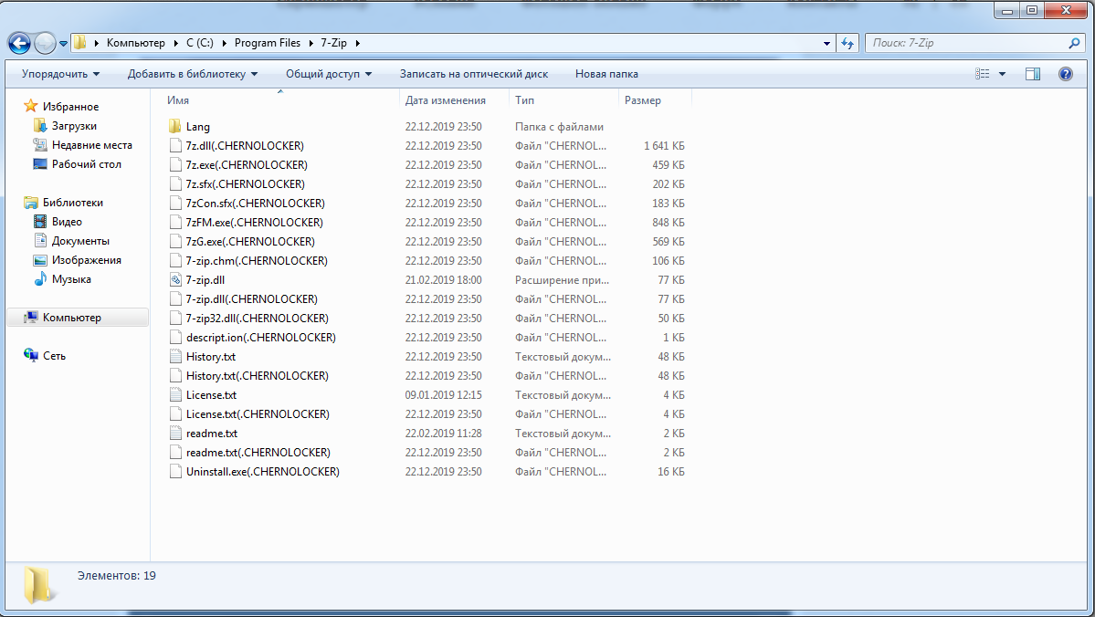Select the 'Lang' folder icon
1095x617 pixels.
(174, 126)
